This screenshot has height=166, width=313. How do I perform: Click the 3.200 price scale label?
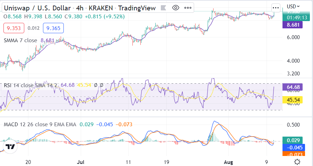pos(293,74)
